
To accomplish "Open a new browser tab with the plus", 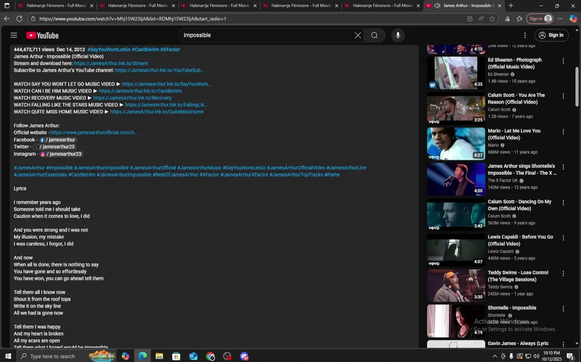I will pos(511,6).
